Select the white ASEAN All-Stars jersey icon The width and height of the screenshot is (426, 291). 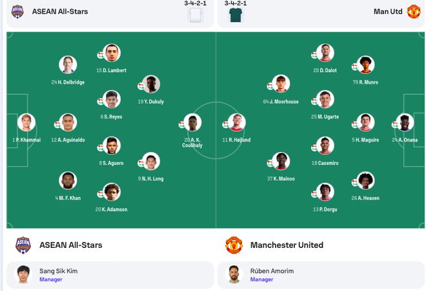tap(195, 15)
